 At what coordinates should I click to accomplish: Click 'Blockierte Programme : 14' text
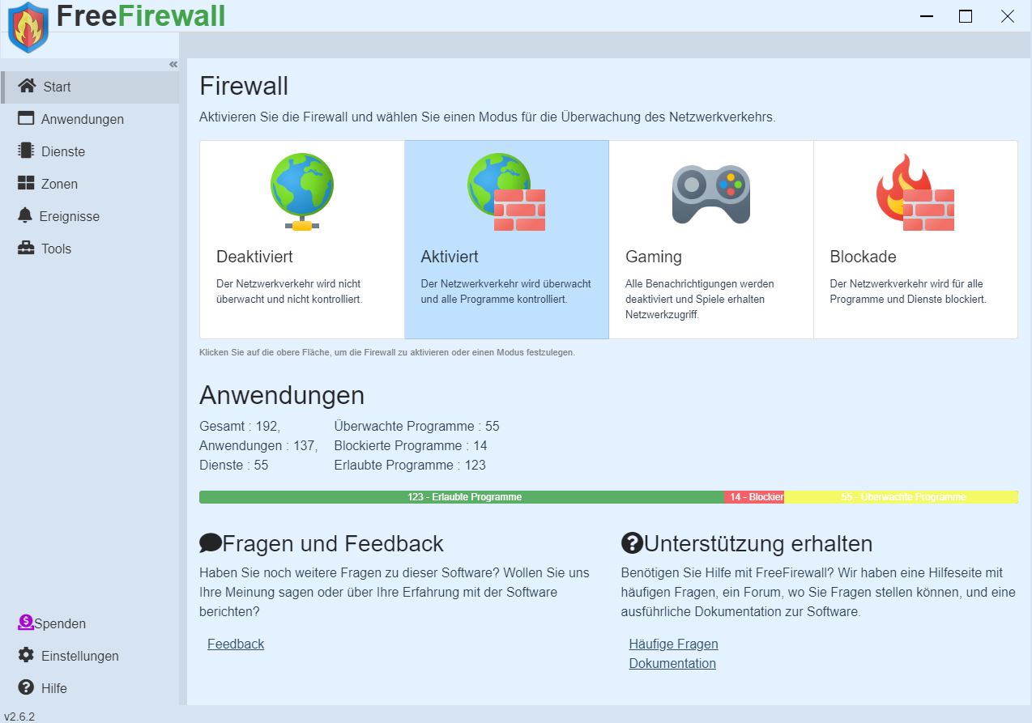(411, 446)
